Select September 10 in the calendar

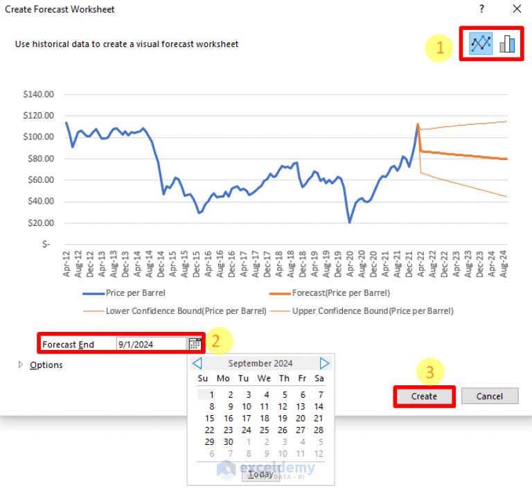247,407
